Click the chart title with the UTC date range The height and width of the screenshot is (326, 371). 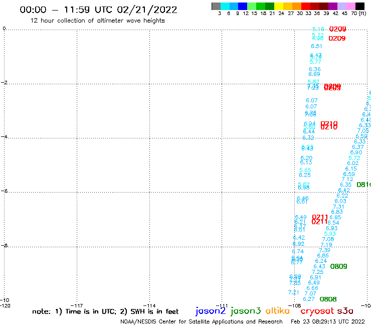tap(98, 10)
